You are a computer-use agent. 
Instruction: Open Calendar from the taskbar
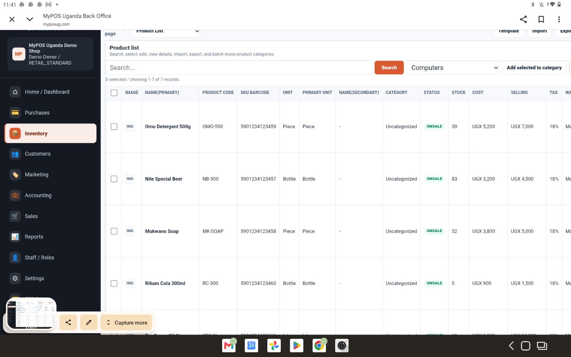click(251, 346)
